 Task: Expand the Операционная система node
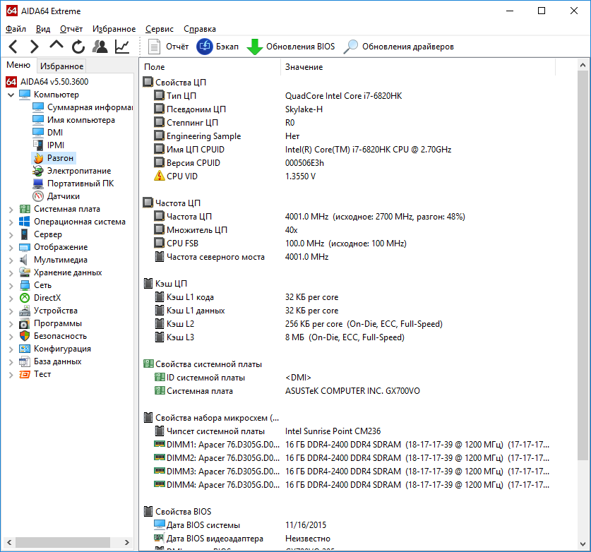11,222
